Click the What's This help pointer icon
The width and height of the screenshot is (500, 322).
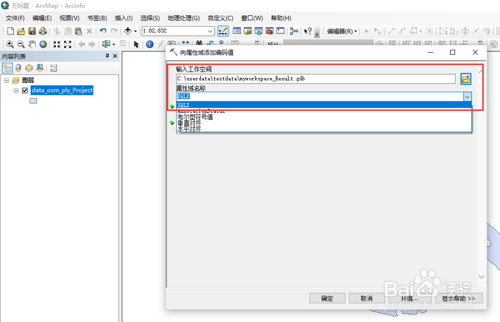tap(307, 31)
